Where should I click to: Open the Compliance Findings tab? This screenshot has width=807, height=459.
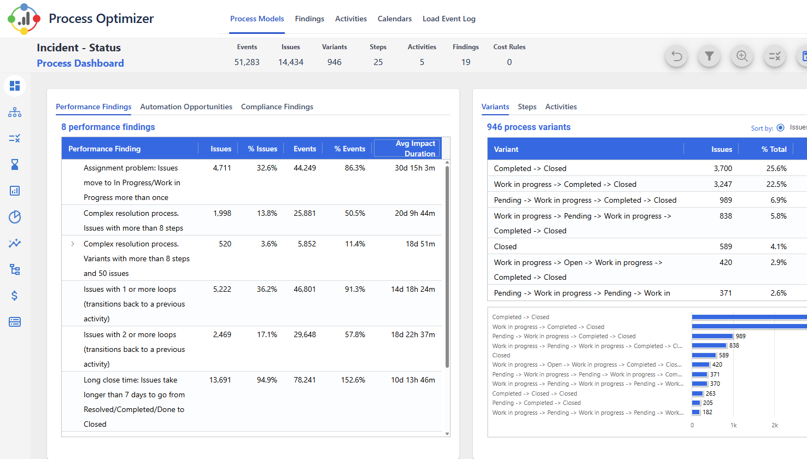pos(277,107)
